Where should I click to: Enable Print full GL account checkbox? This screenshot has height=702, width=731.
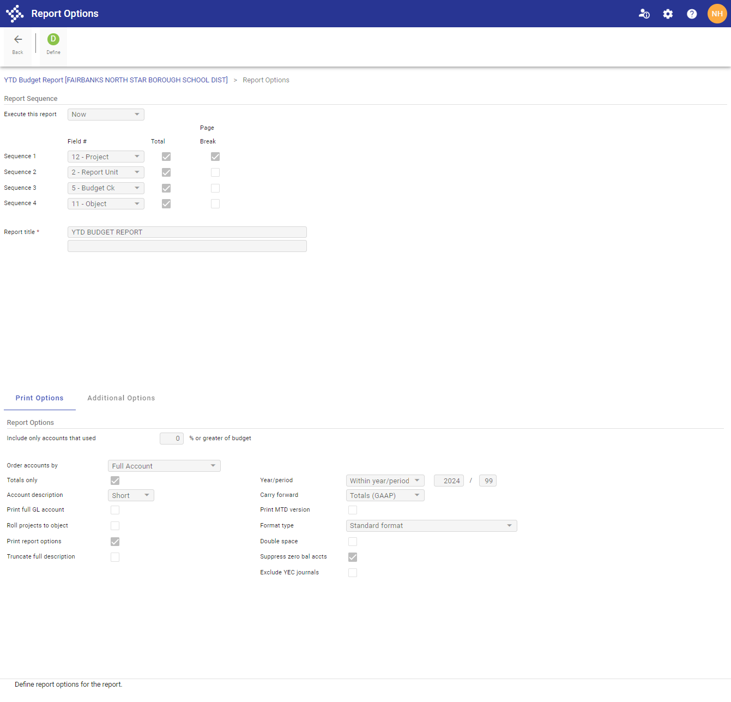click(x=115, y=510)
